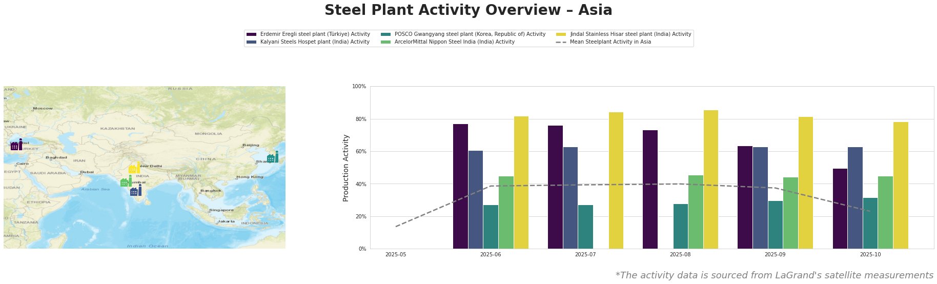
Task: Click the Mean Steelplant Activity in Asia label
Action: pyautogui.click(x=610, y=42)
